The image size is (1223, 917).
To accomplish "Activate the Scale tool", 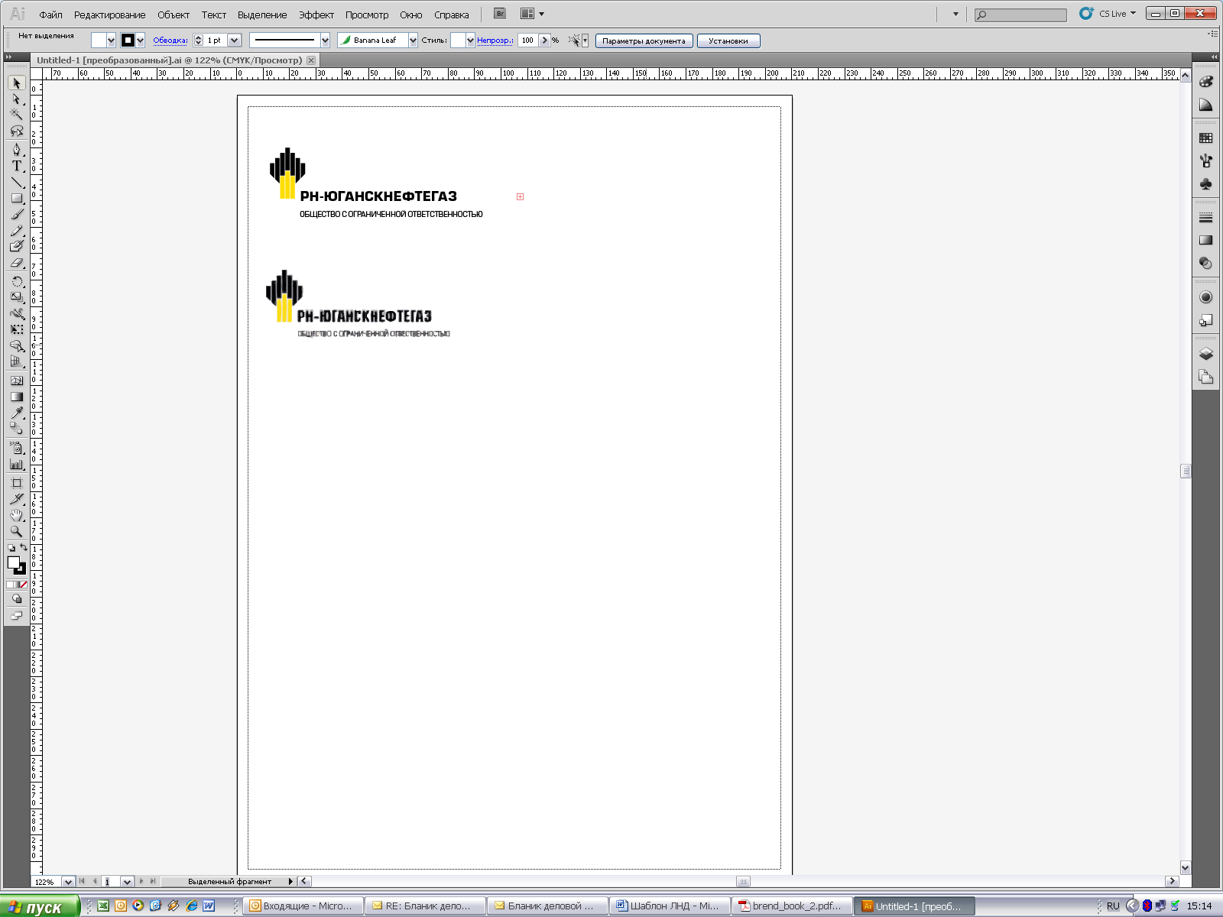I will pos(17,297).
